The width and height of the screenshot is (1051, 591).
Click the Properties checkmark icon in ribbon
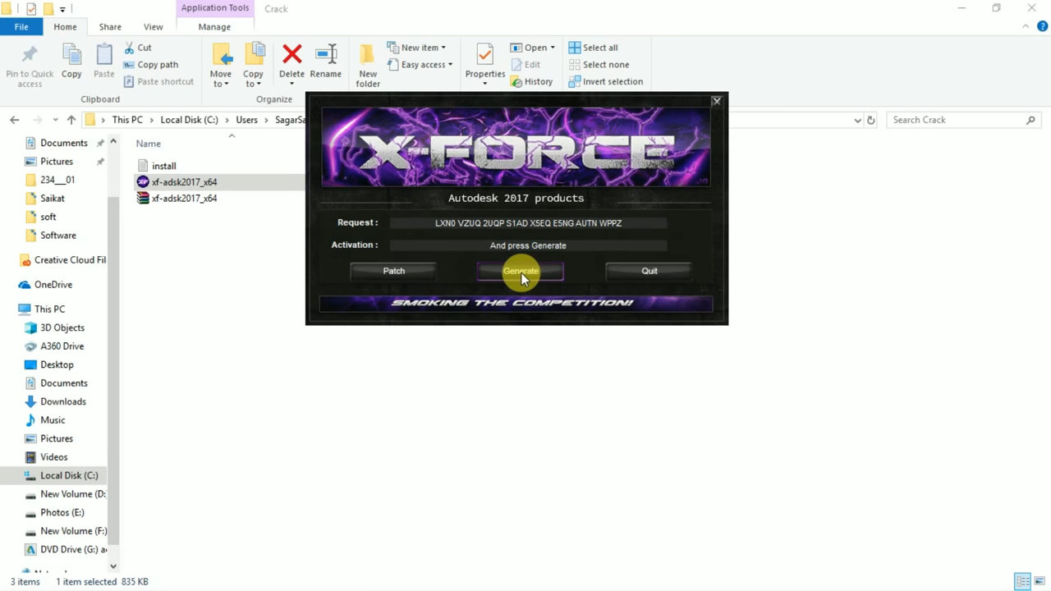485,55
